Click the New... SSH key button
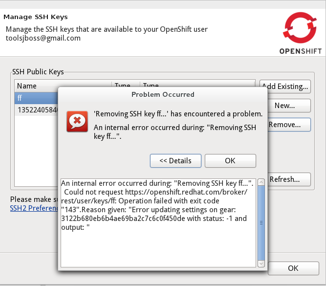Viewport: 326px width, 286px height. point(289,106)
